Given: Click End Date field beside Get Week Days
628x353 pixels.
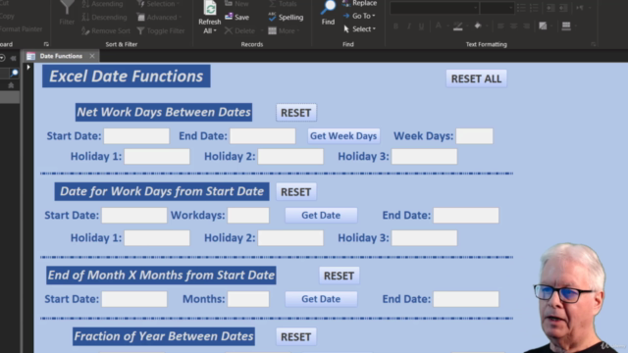Looking at the screenshot, I should click(x=263, y=136).
